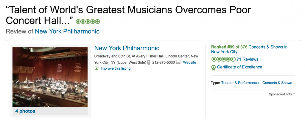Viewport: 305px width, 120px height.
Task: Open the 71 Reviews link
Action: click(x=248, y=59)
